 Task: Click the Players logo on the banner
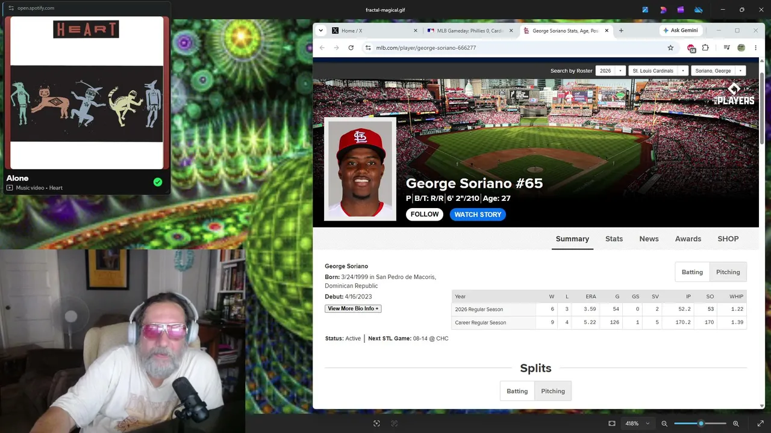(x=734, y=94)
